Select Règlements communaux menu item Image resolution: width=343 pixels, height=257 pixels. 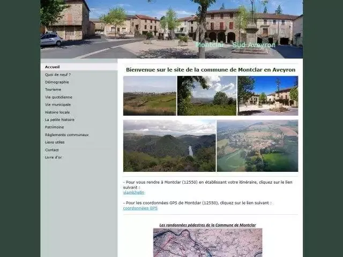[66, 135]
